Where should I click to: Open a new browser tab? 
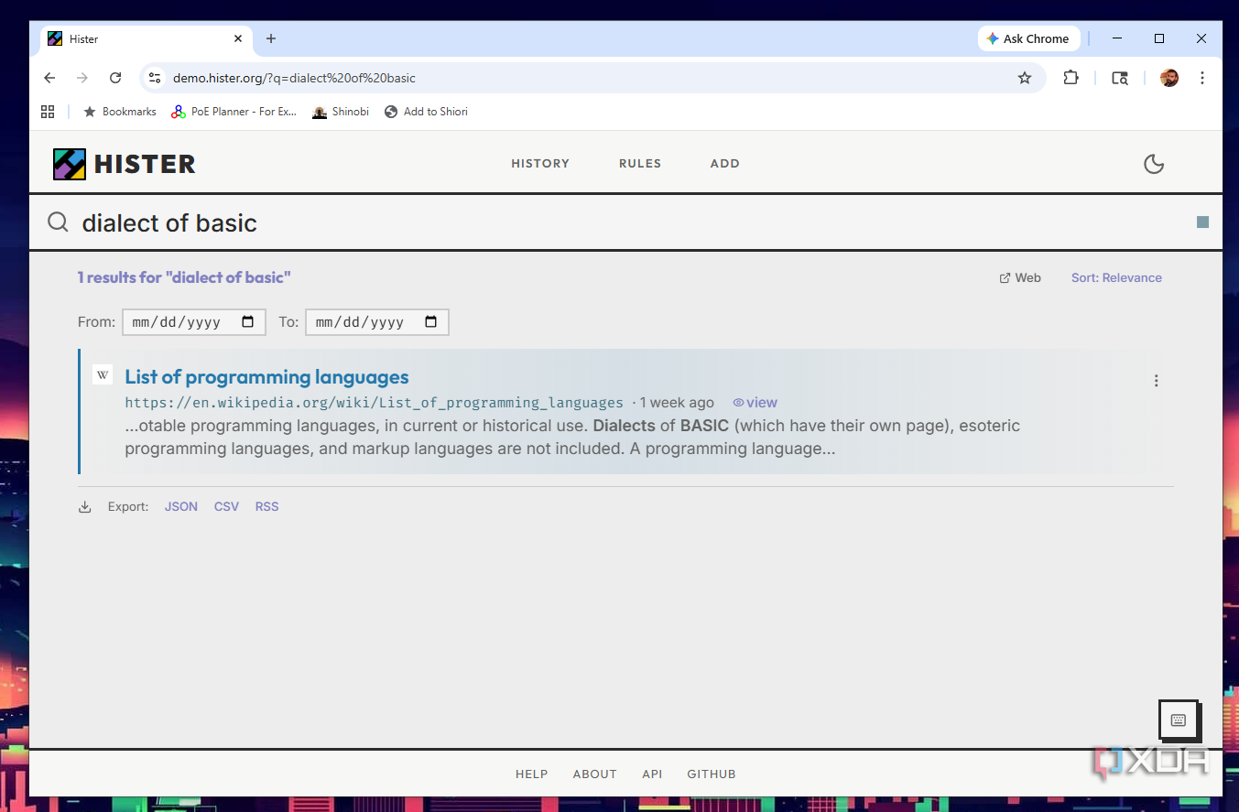[271, 38]
